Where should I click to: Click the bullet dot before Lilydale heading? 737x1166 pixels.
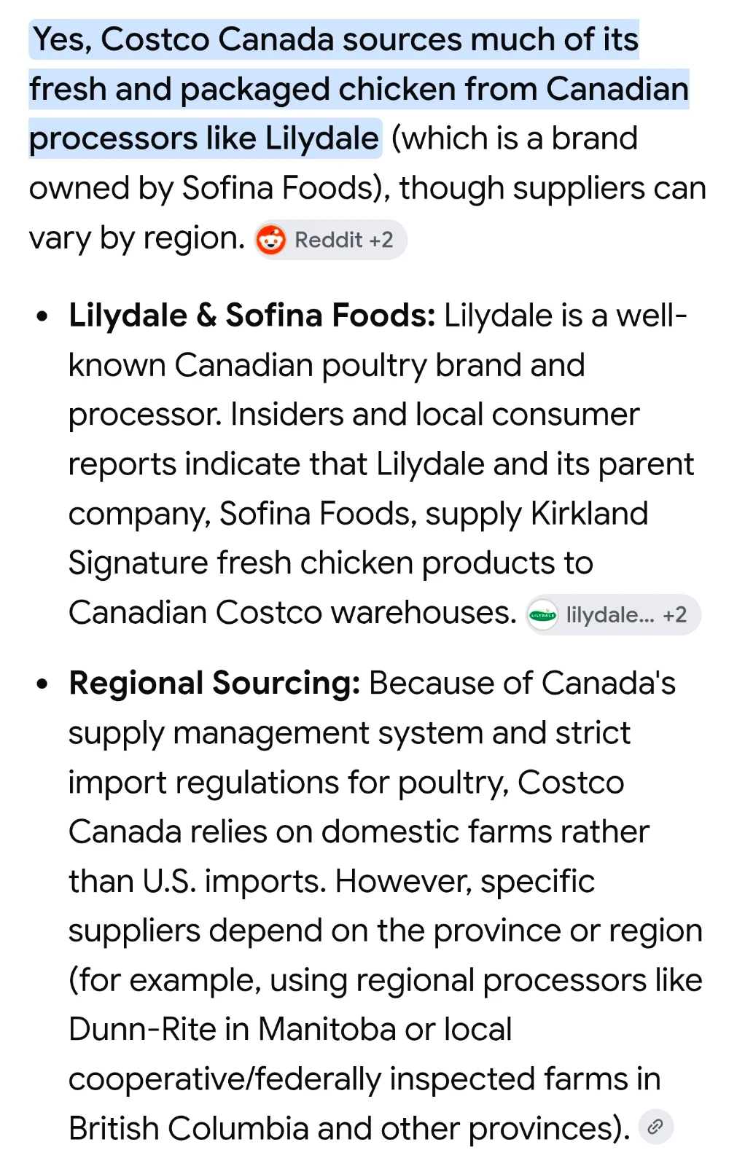pos(43,317)
